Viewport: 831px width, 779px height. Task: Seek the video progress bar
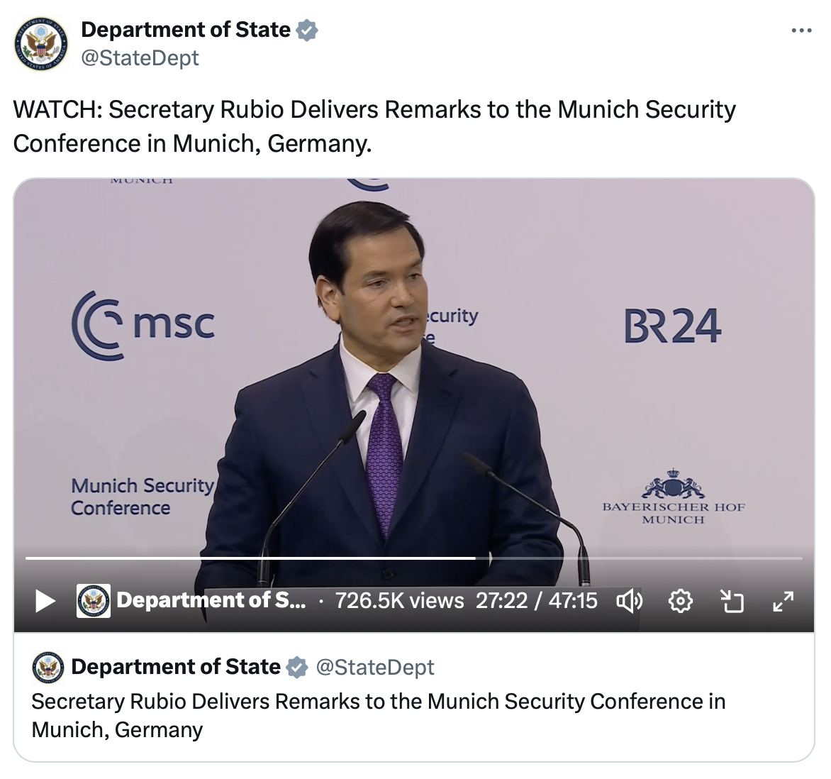(414, 558)
